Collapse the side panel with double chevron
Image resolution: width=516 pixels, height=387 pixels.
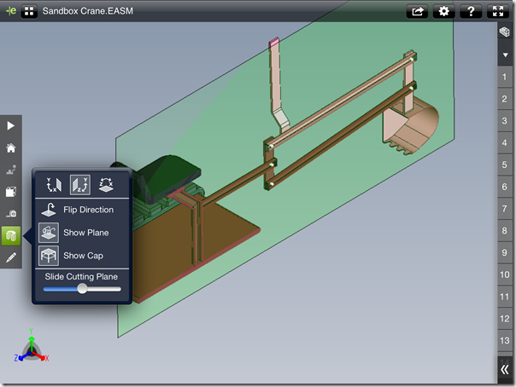tap(505, 370)
